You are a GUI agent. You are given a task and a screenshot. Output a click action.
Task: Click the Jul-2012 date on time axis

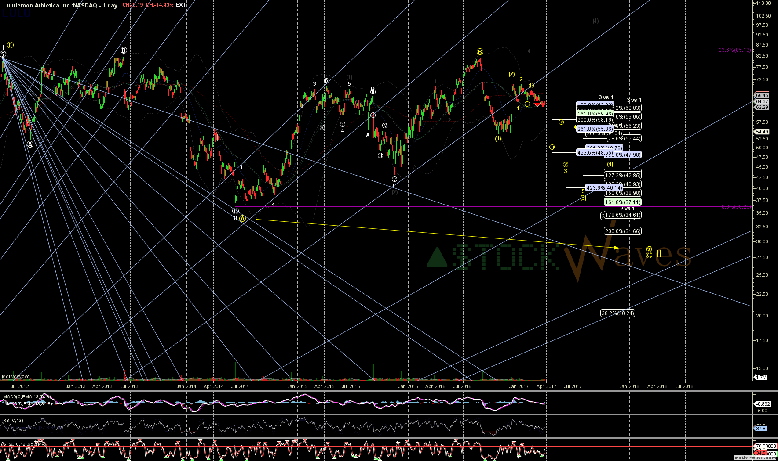click(20, 387)
